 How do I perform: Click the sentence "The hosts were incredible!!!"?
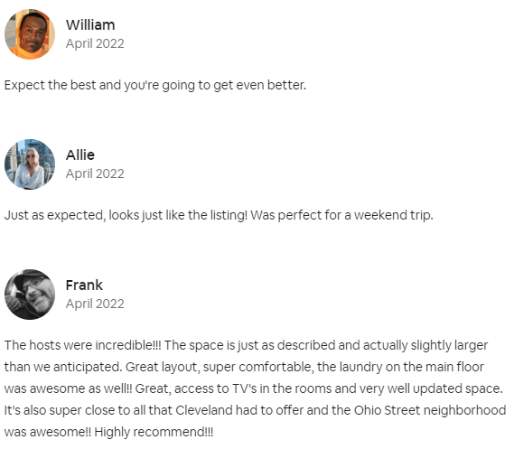82,345
